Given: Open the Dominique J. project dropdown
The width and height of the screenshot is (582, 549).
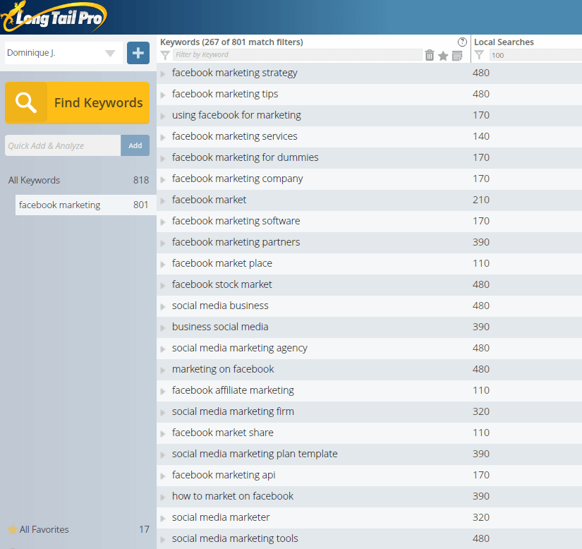Looking at the screenshot, I should pos(63,53).
